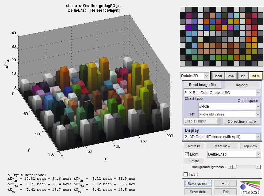Screen dimensions: 264x196
Task: Click the slider's right arrow for Background lightness
Action: coord(258,167)
